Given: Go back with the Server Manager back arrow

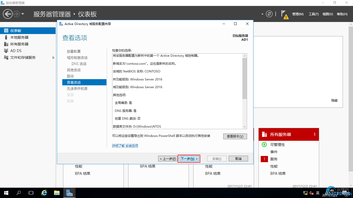Looking at the screenshot, I should (x=8, y=14).
